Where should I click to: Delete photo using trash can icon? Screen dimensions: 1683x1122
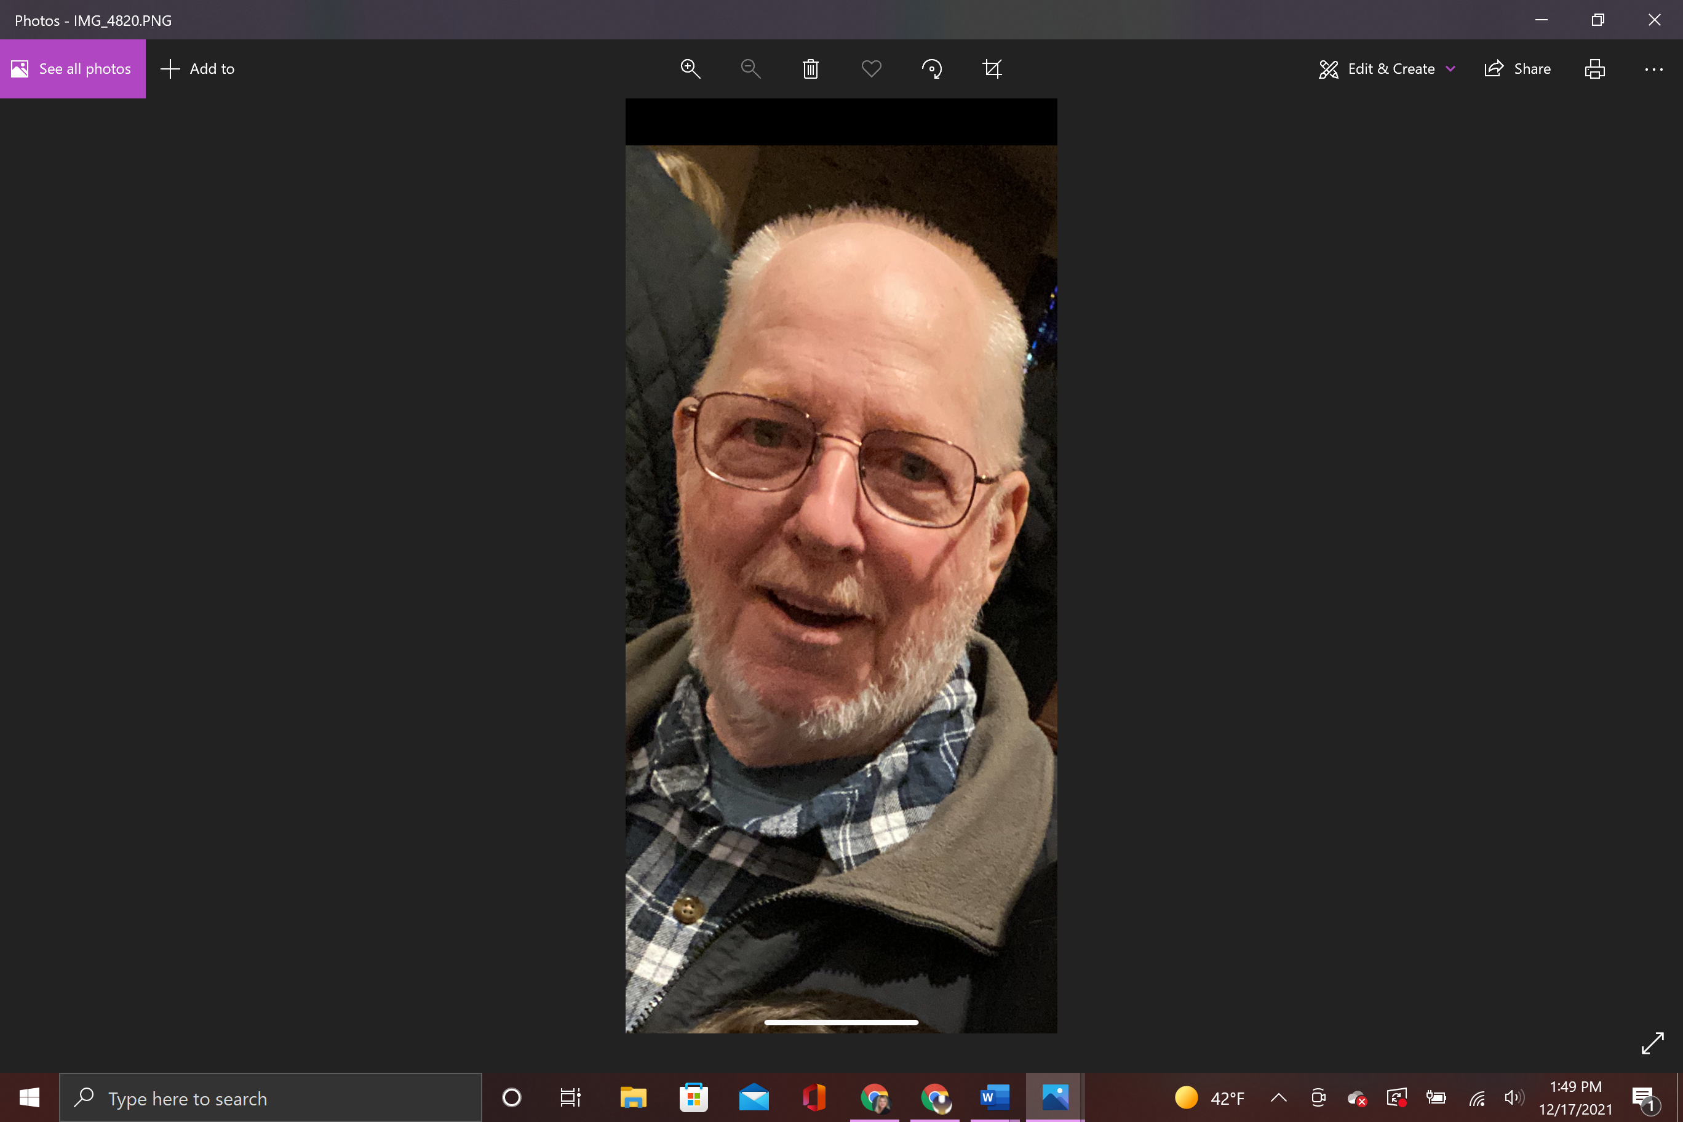pyautogui.click(x=810, y=69)
